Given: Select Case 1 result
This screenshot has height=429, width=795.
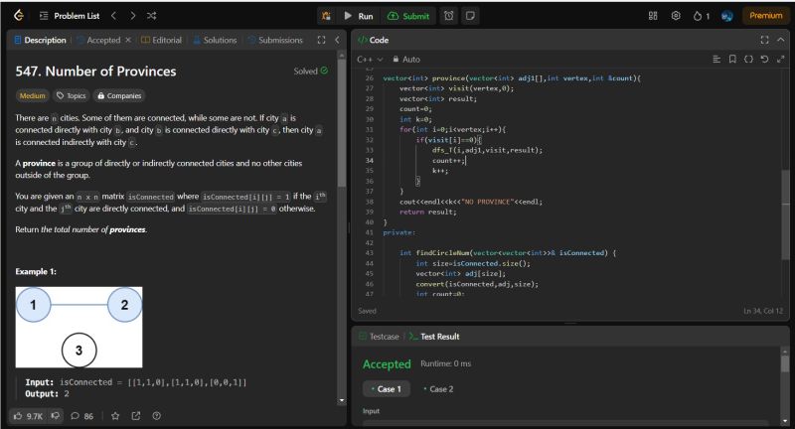Looking at the screenshot, I should click(x=386, y=389).
